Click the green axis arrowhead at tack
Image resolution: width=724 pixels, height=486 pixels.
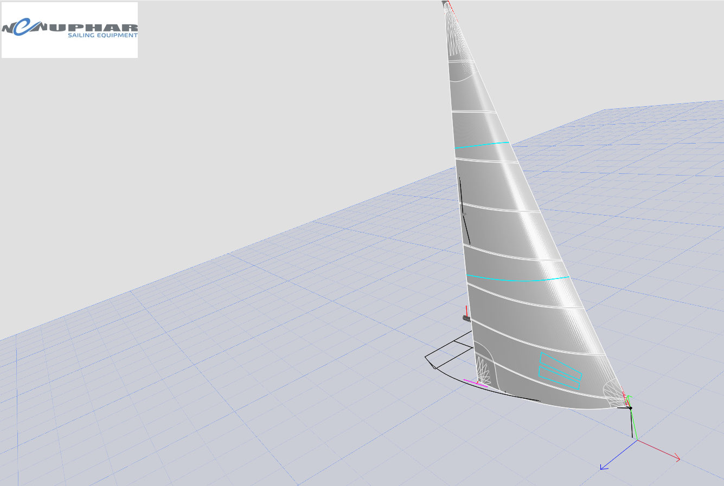[x=628, y=398]
